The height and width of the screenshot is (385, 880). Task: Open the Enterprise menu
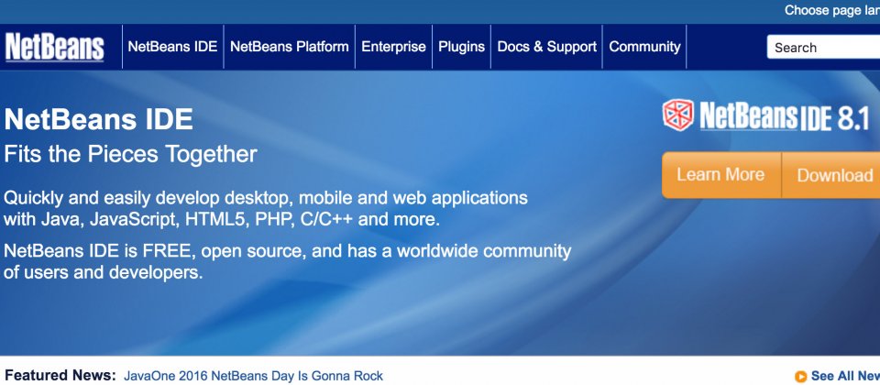coord(393,47)
